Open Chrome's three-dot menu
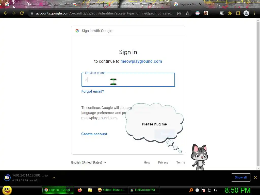The image size is (260, 195). click(254, 13)
